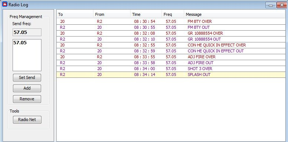Click time cell 08 : 33 : 55
This screenshot has width=288, height=142.
(144, 57)
